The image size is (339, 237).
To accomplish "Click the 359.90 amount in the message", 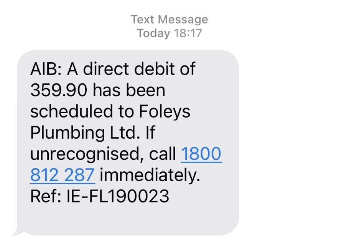I will click(59, 90).
